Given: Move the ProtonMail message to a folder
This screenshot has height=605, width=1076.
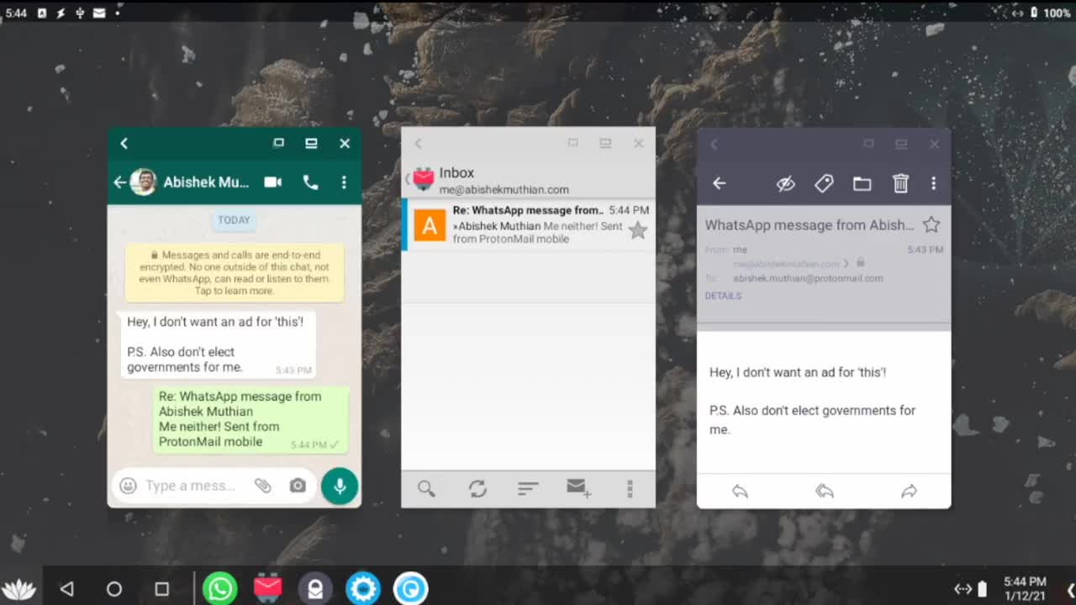Looking at the screenshot, I should (x=862, y=183).
